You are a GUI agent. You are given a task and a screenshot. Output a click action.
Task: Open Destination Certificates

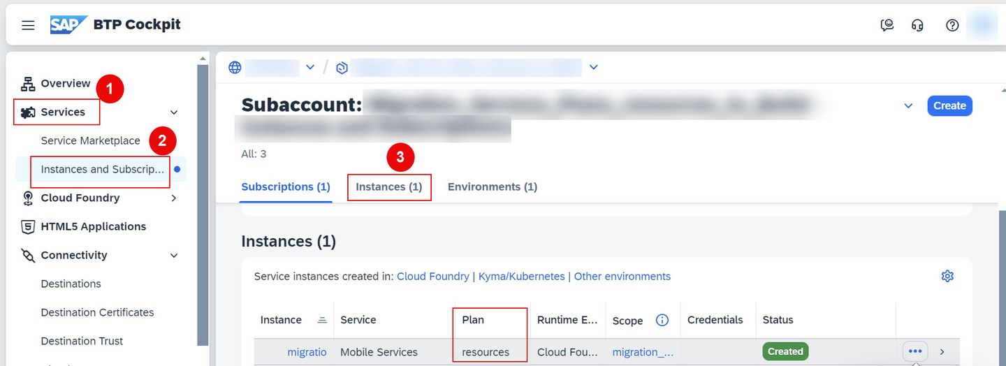[x=98, y=313]
